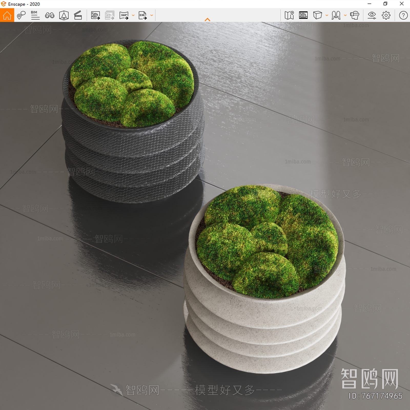Click the Enscape logo in title bar

pos(4,4)
